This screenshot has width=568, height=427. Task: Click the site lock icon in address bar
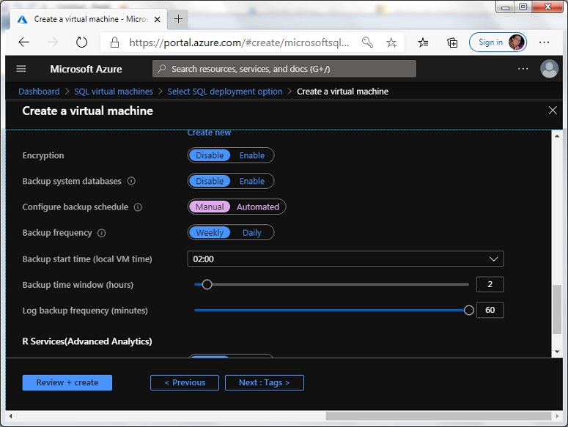tap(114, 42)
